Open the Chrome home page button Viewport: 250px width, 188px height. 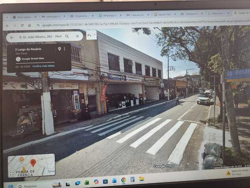(30, 25)
